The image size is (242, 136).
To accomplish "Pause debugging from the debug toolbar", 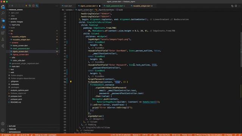I will click(12, 6).
